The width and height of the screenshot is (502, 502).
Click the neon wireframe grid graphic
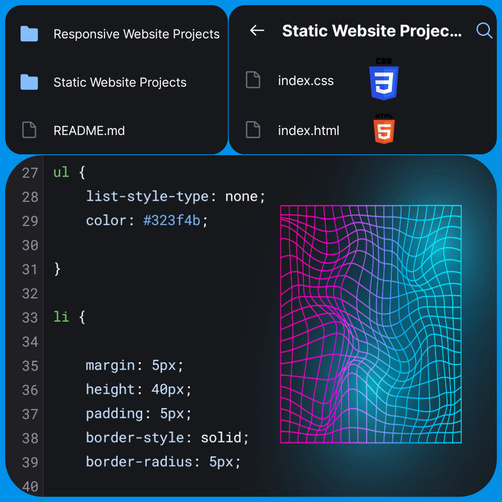pyautogui.click(x=370, y=323)
